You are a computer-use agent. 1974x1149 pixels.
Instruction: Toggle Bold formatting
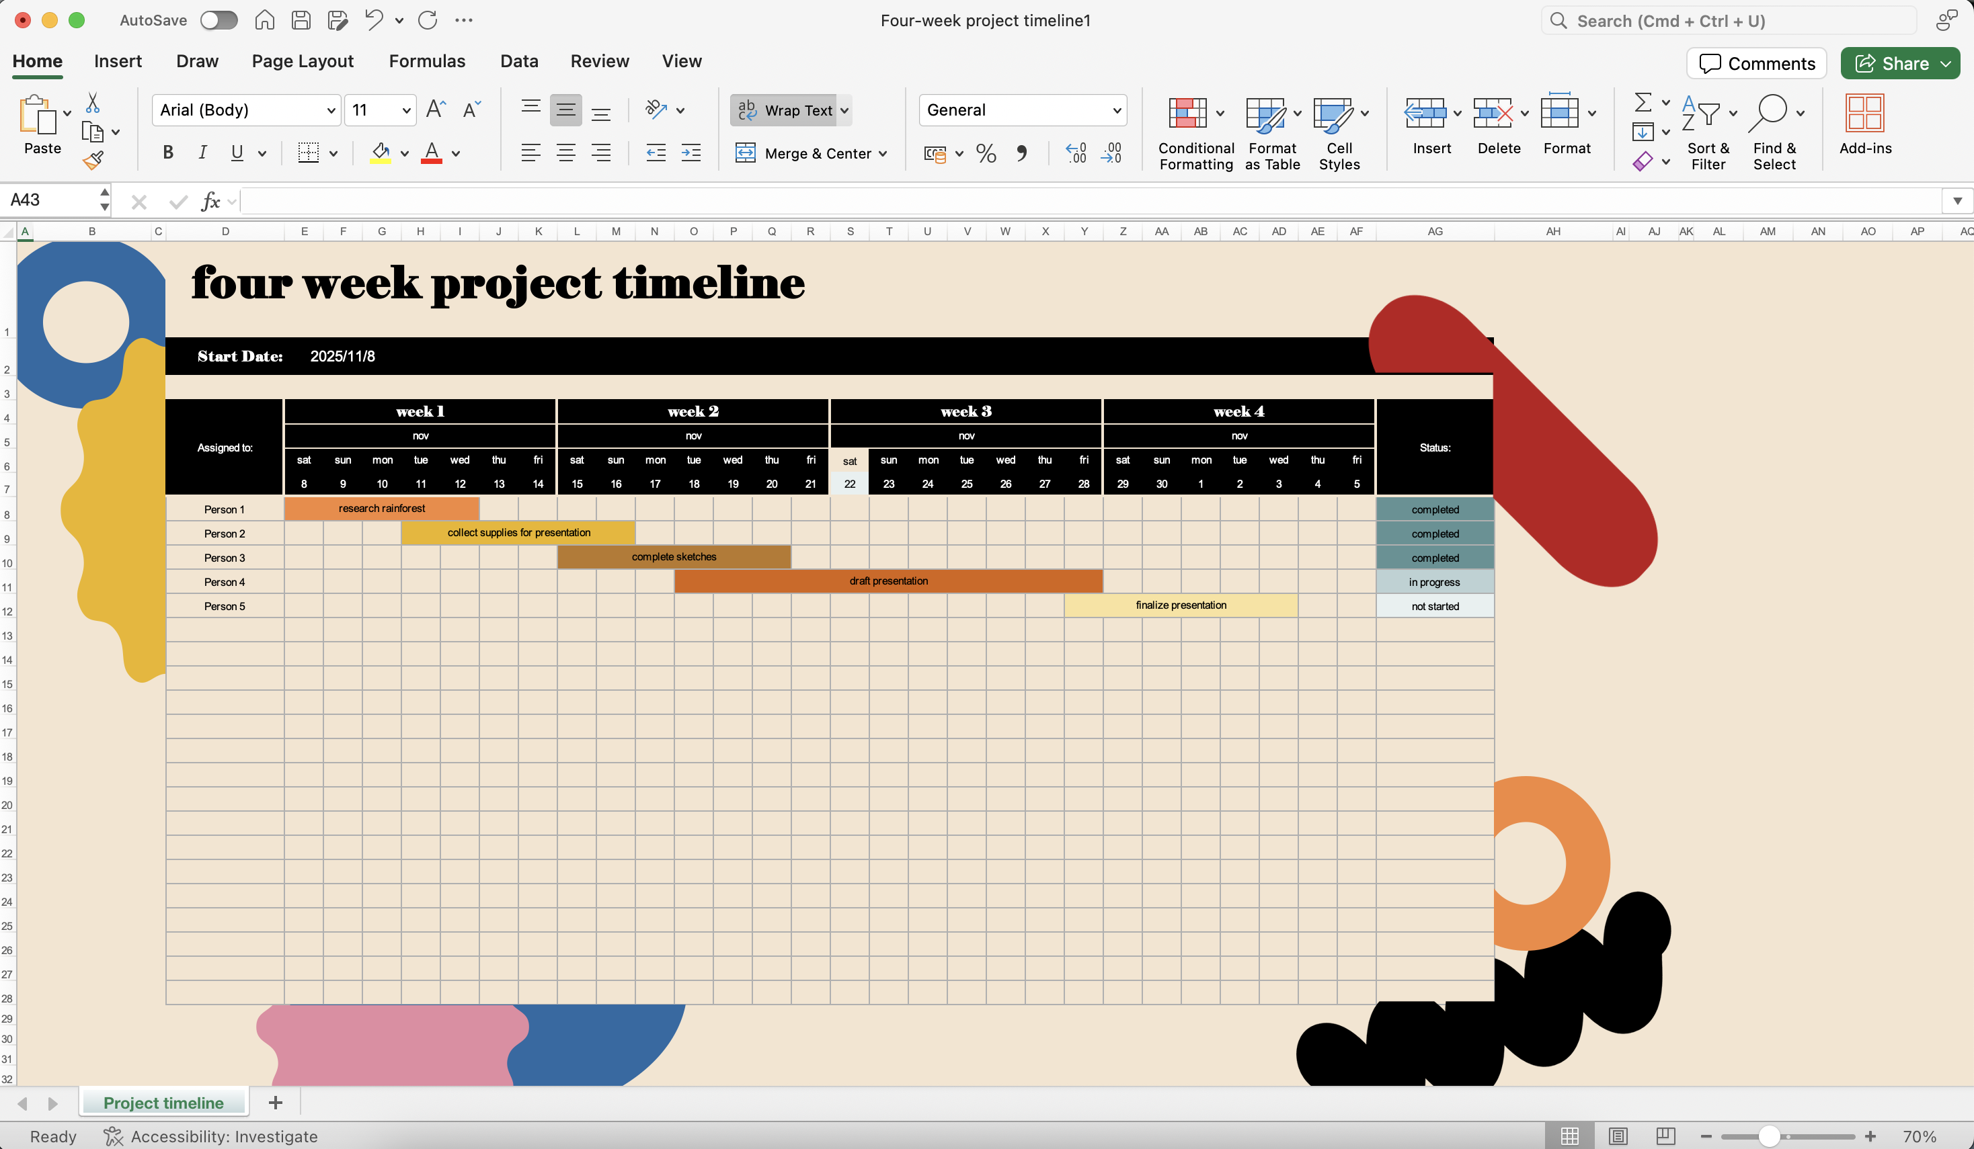click(x=167, y=153)
